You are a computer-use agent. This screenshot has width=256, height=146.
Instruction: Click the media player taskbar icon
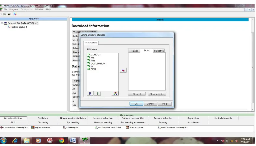point(38,140)
